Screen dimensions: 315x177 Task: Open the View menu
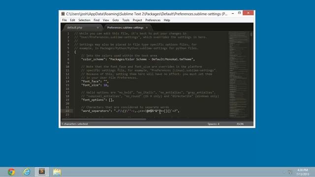[106, 20]
